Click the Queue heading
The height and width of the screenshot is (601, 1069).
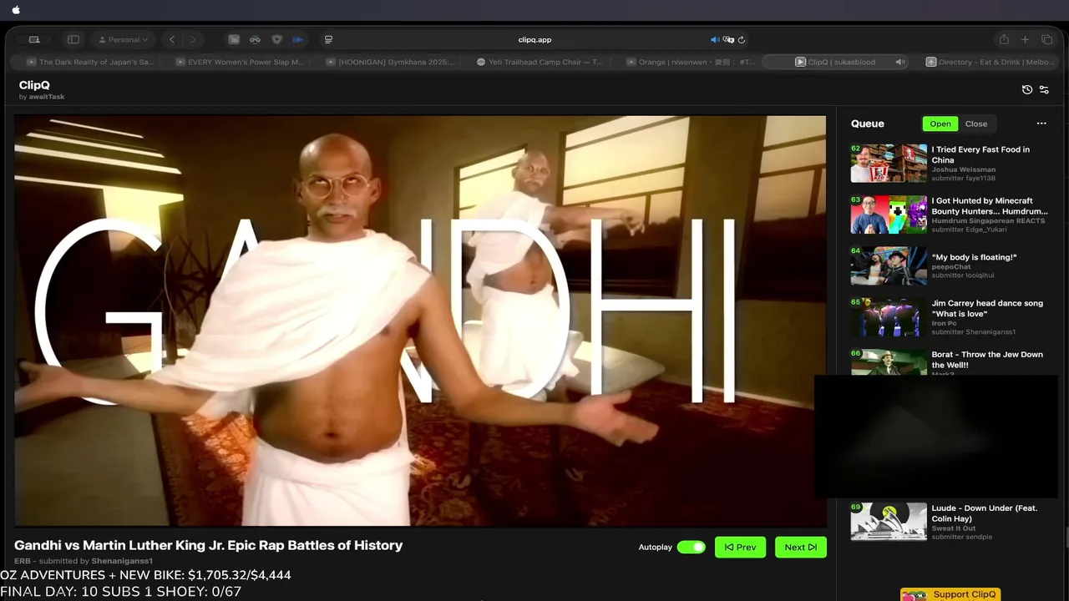(x=868, y=124)
